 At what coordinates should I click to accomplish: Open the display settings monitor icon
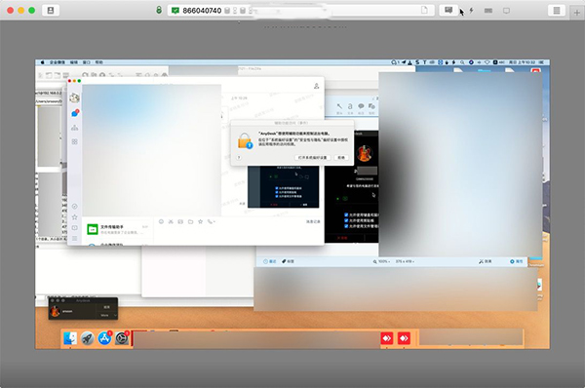pyautogui.click(x=506, y=11)
